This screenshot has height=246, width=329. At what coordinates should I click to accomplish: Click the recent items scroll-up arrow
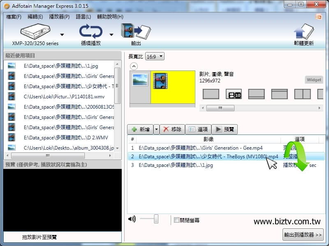coord(117,64)
